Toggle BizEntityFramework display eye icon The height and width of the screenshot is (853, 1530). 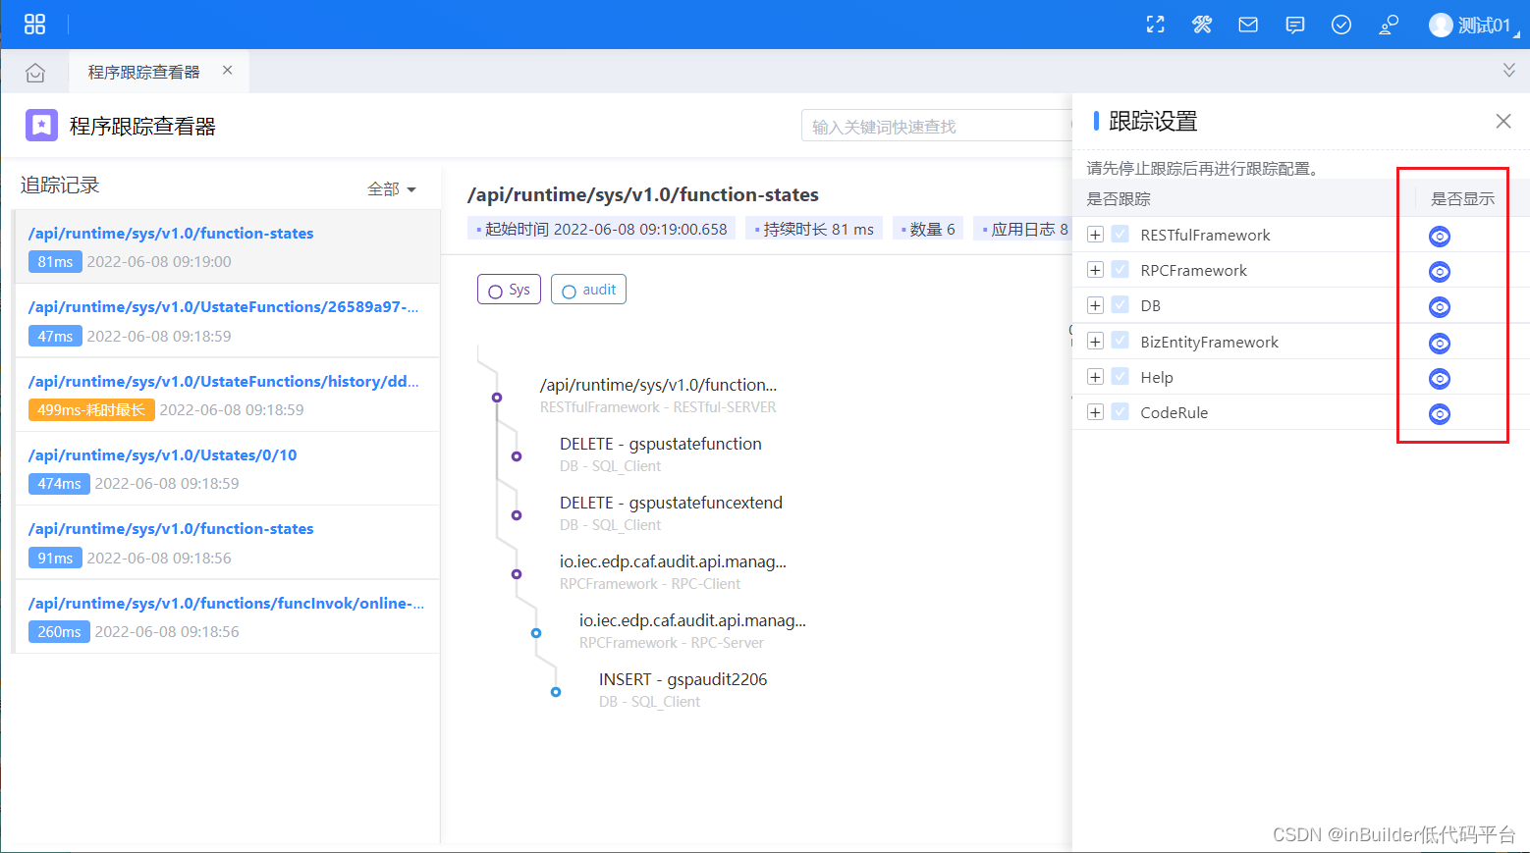click(1440, 344)
